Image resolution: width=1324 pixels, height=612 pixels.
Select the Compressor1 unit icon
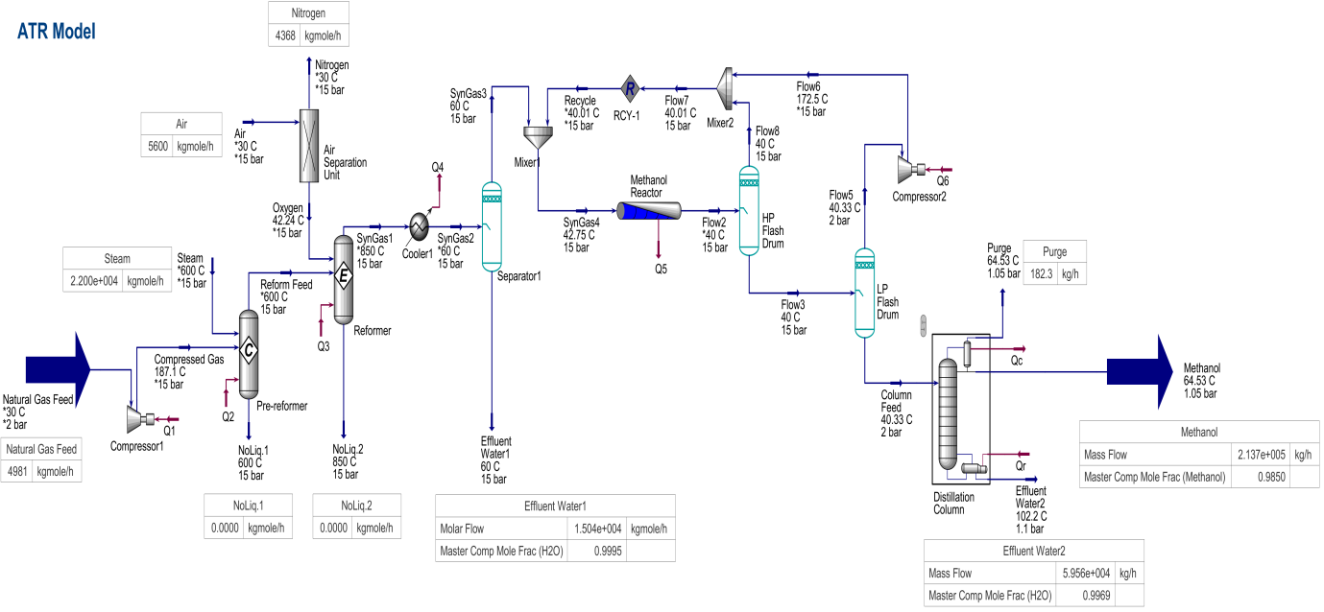pos(142,420)
